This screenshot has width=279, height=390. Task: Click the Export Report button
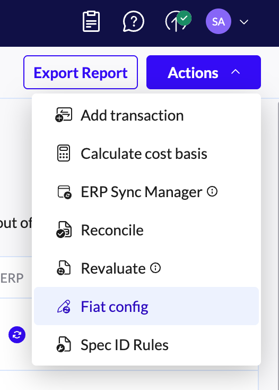81,72
